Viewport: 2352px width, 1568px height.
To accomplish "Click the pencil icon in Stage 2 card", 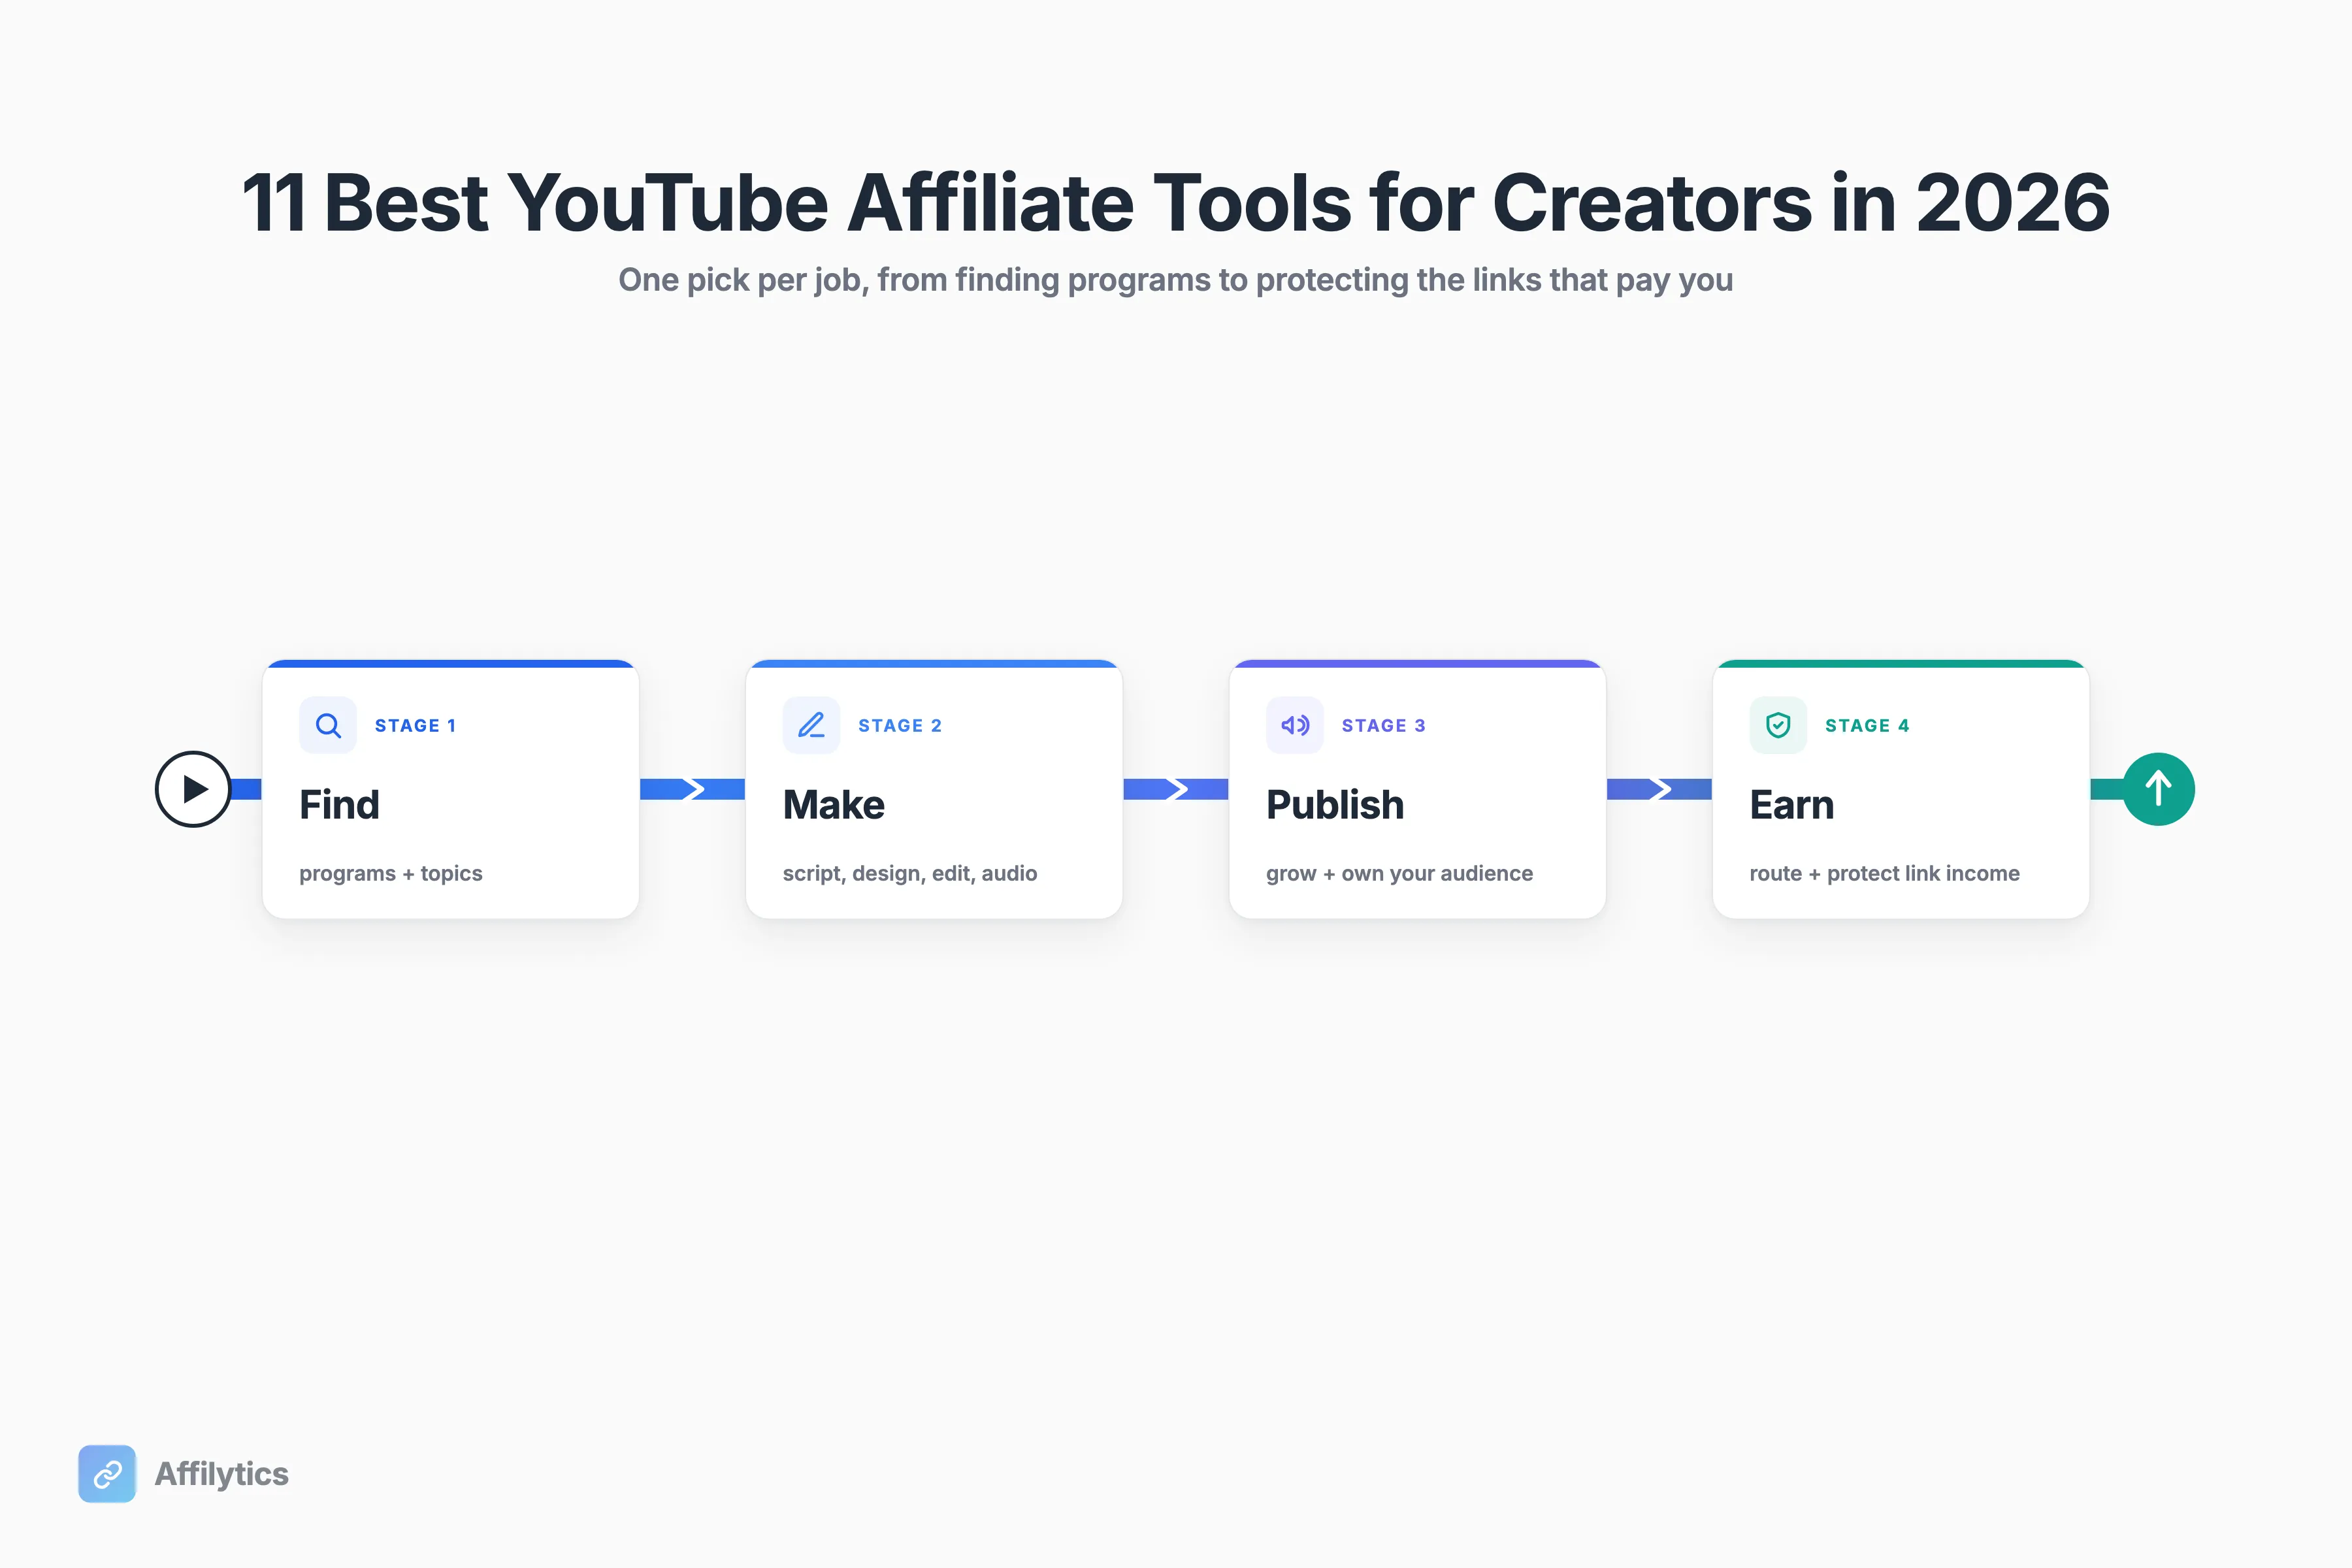I will tap(811, 725).
